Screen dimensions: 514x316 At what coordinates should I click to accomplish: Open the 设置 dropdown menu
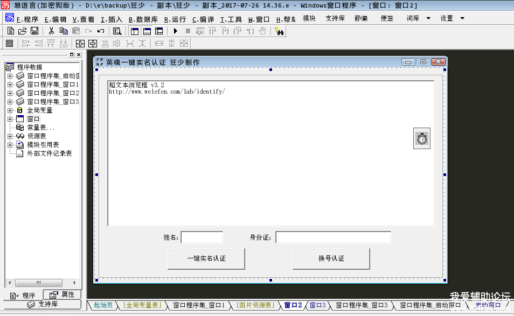452,18
